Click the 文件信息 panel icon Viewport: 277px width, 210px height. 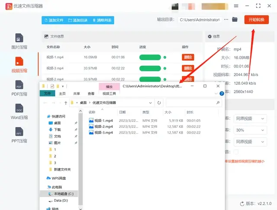(46, 36)
